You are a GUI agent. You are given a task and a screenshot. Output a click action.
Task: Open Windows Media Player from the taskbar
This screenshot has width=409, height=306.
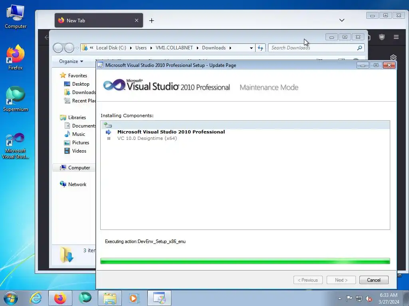coord(134,298)
